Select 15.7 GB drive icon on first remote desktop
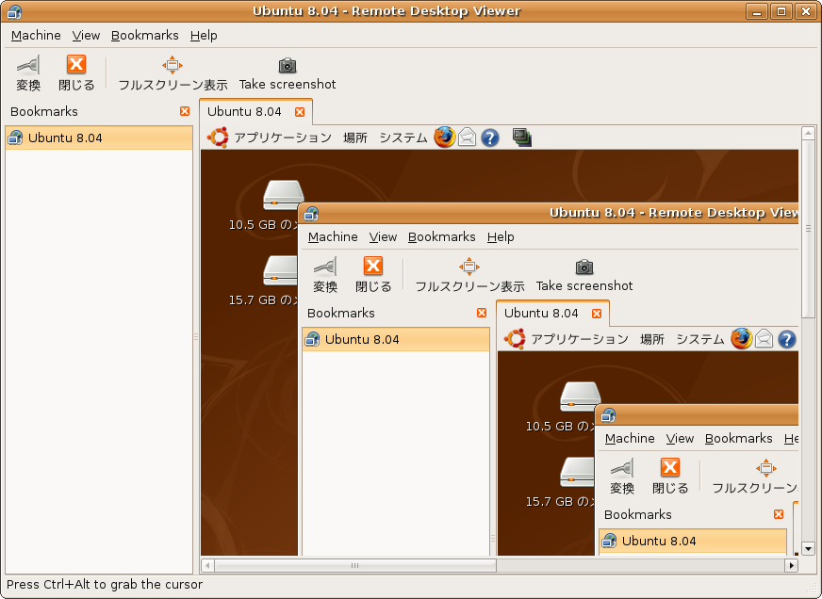The height and width of the screenshot is (599, 822). coord(281,270)
